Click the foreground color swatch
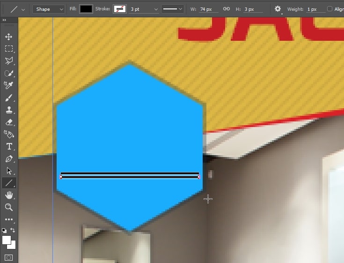Image resolution: width=344 pixels, height=263 pixels. [x=6, y=240]
